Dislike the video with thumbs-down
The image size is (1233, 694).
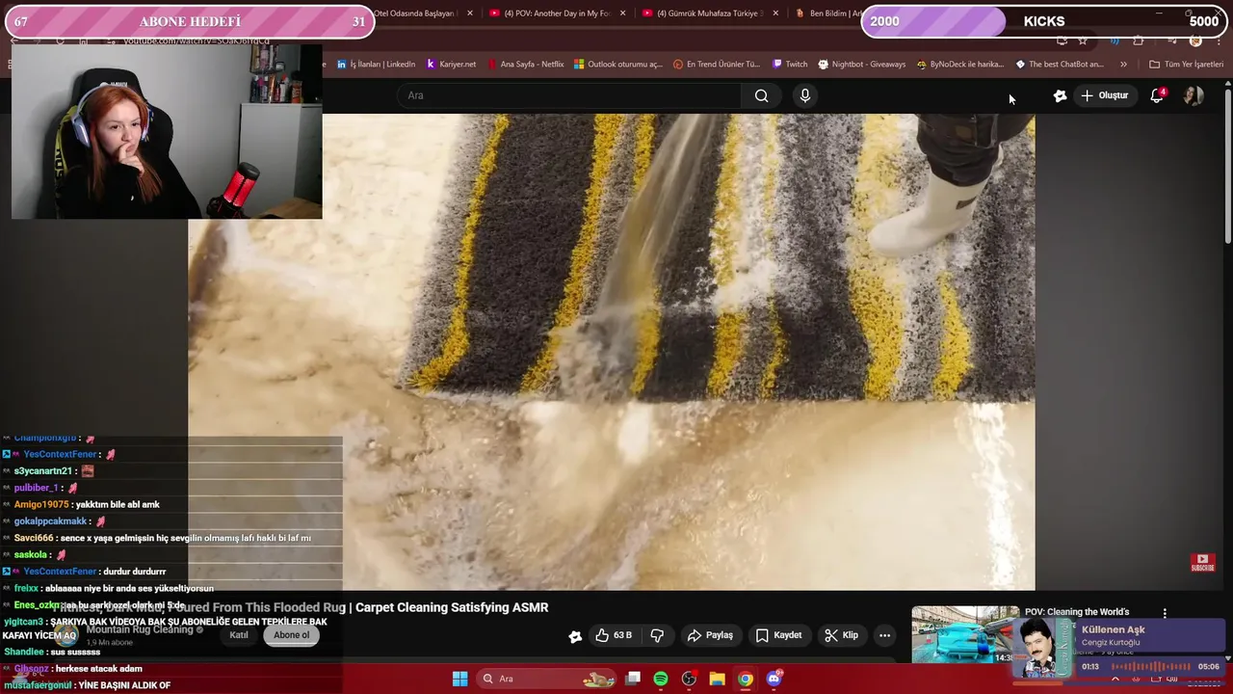[657, 635]
